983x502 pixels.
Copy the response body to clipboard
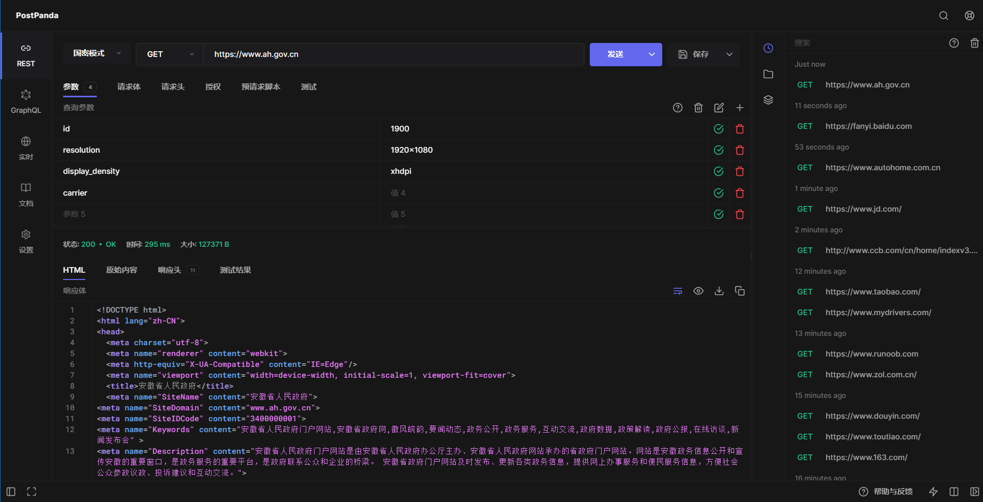(x=740, y=291)
